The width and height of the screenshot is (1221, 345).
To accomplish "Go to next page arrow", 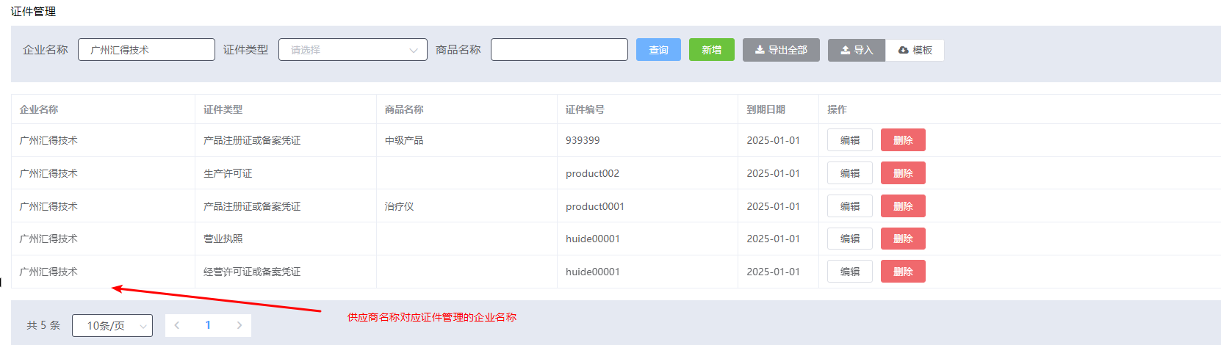I will (239, 325).
